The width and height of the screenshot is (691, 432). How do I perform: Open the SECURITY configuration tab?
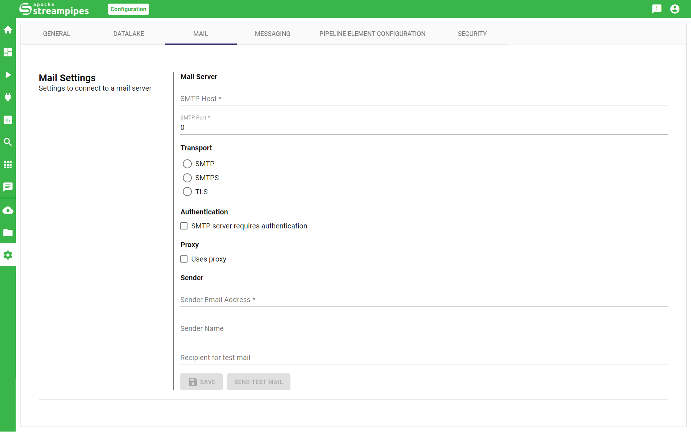(471, 33)
